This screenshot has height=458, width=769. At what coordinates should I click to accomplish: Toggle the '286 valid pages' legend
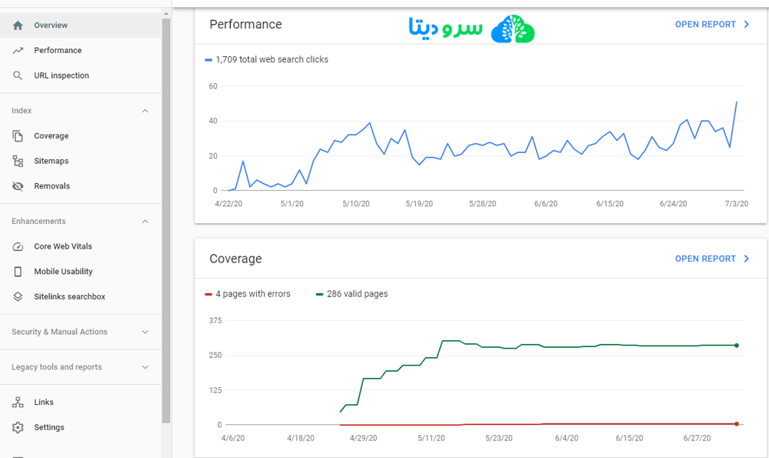pos(351,293)
